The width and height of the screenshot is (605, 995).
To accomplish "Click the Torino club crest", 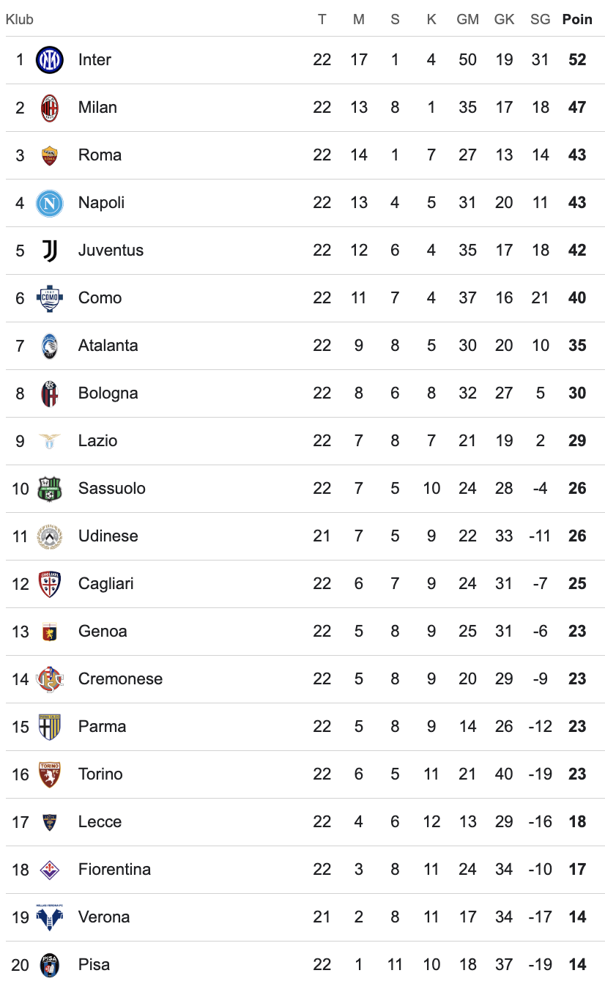I will pos(50,774).
